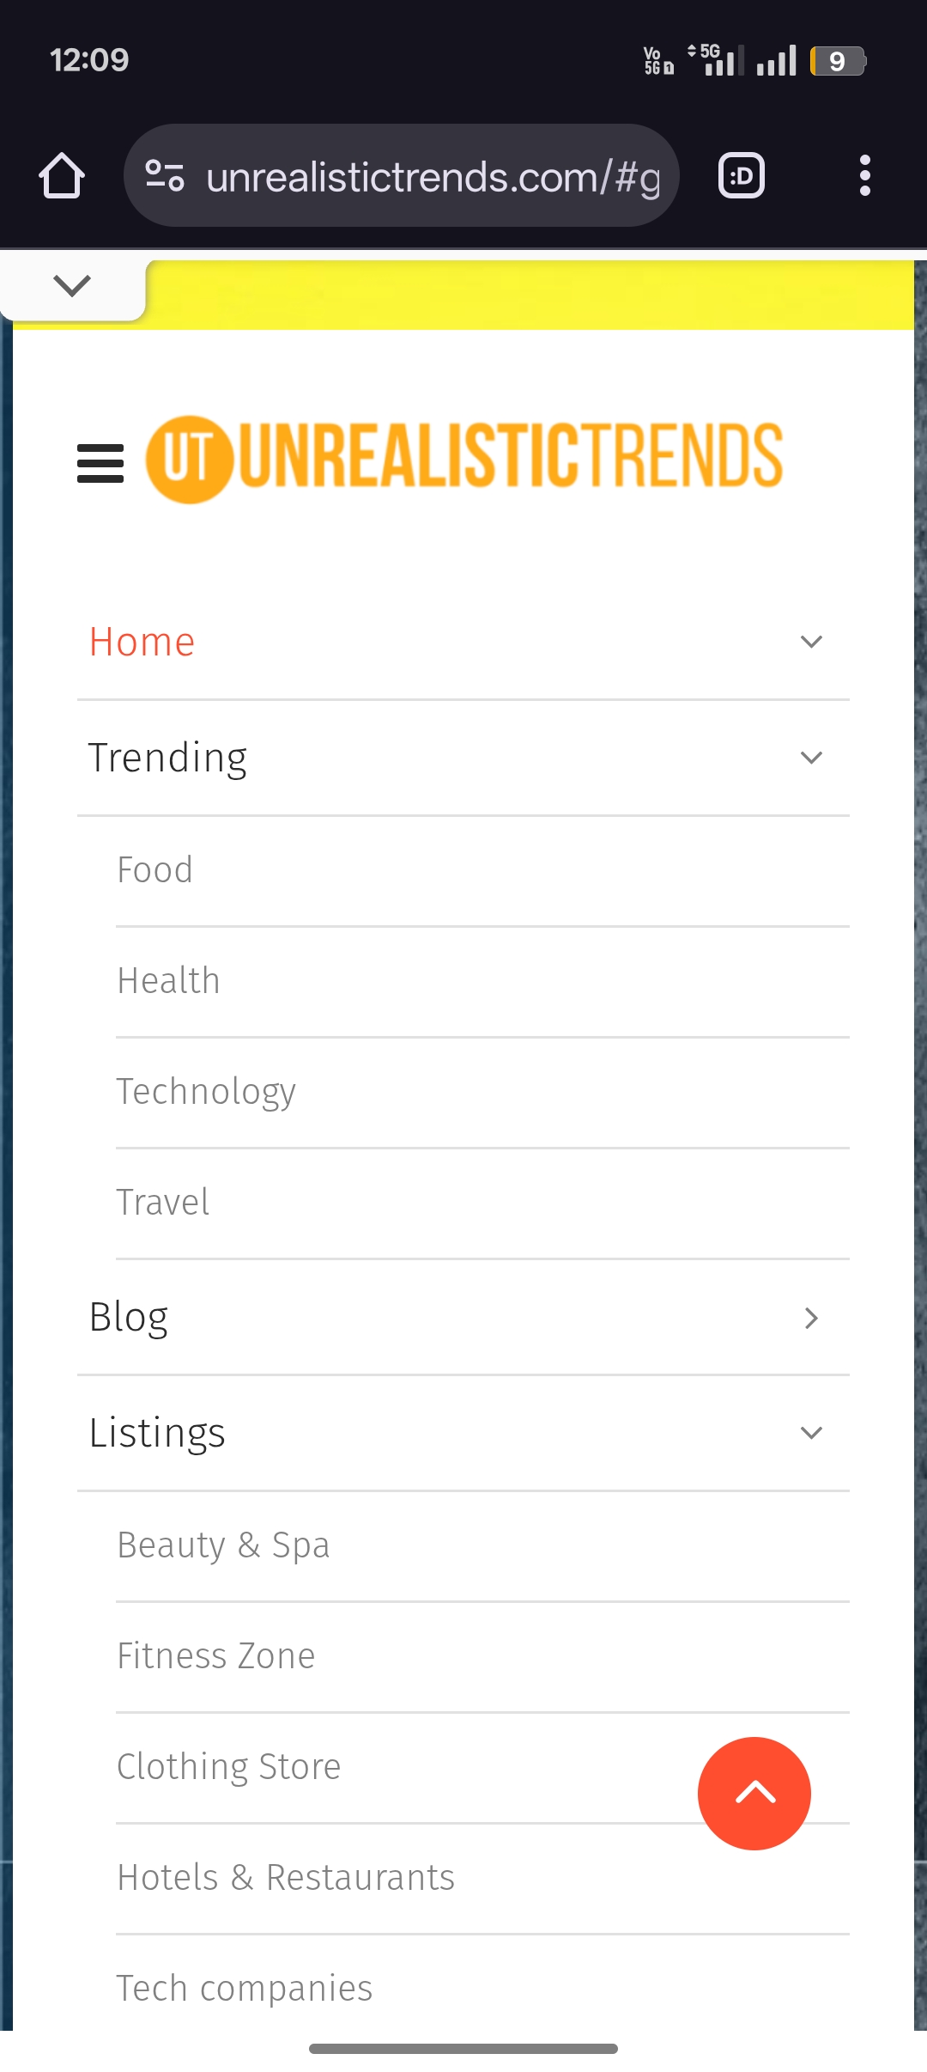Open the browser three-dot menu
This screenshot has height=2072, width=927.
click(864, 176)
